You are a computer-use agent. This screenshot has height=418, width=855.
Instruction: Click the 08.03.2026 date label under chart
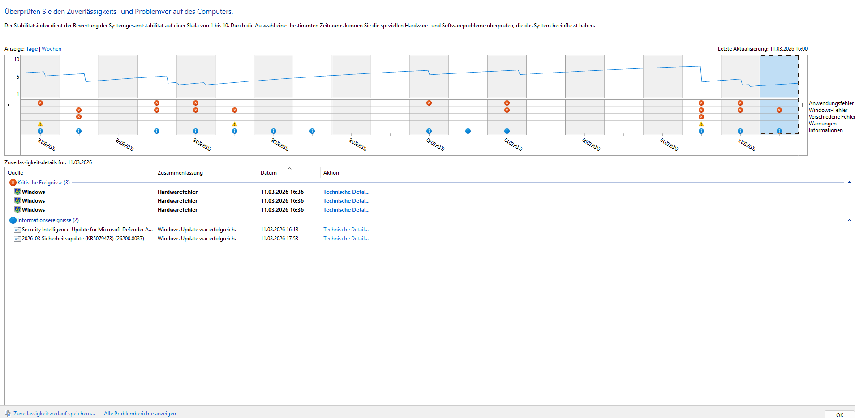669,145
